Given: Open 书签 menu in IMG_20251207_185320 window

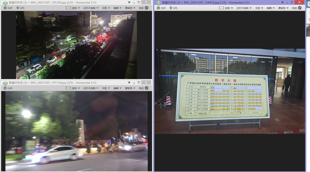Looking at the screenshot, I should 106,8.
